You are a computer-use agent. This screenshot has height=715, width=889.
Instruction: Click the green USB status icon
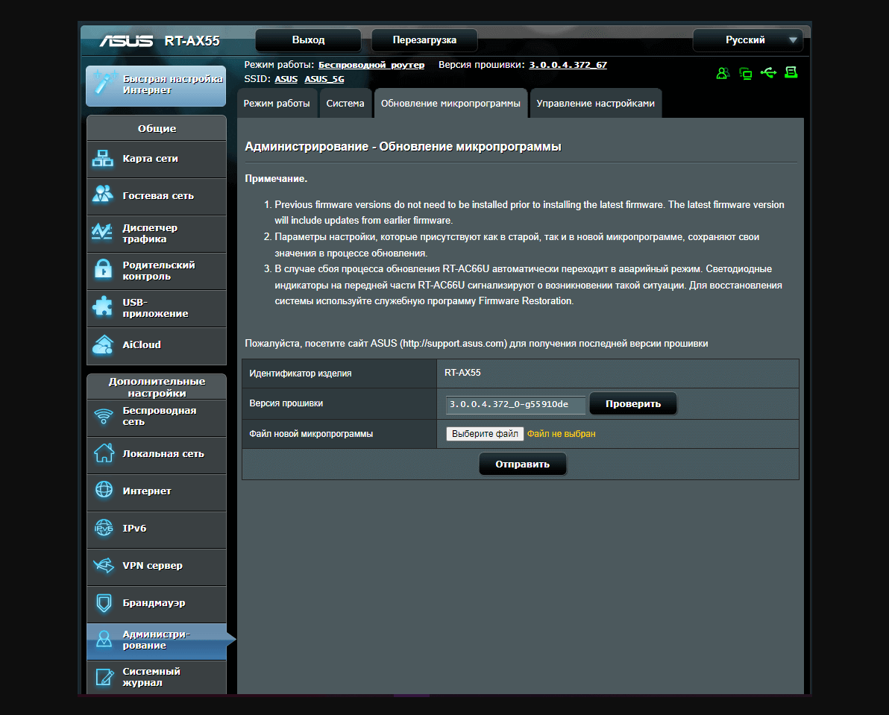click(x=768, y=72)
